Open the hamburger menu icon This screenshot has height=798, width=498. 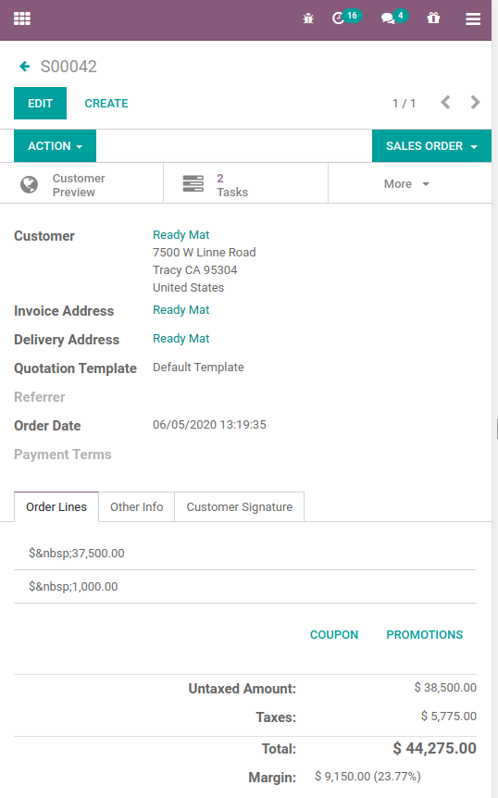coord(473,19)
